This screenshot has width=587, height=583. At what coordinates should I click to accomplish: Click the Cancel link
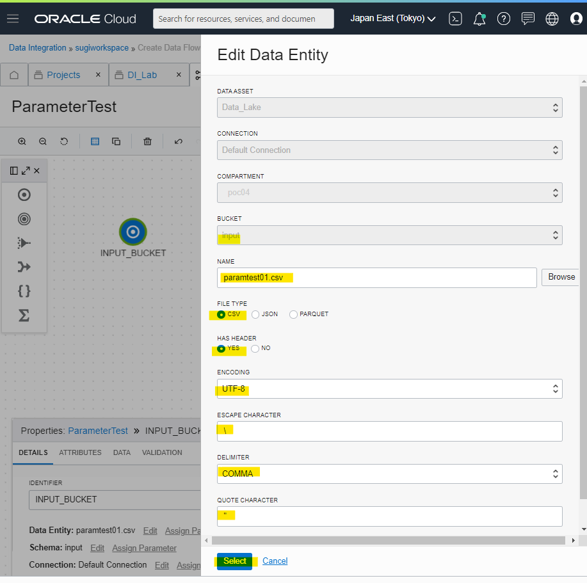coord(275,561)
